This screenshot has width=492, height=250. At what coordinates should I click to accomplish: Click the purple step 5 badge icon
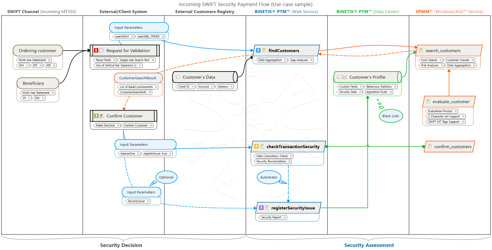261,208
